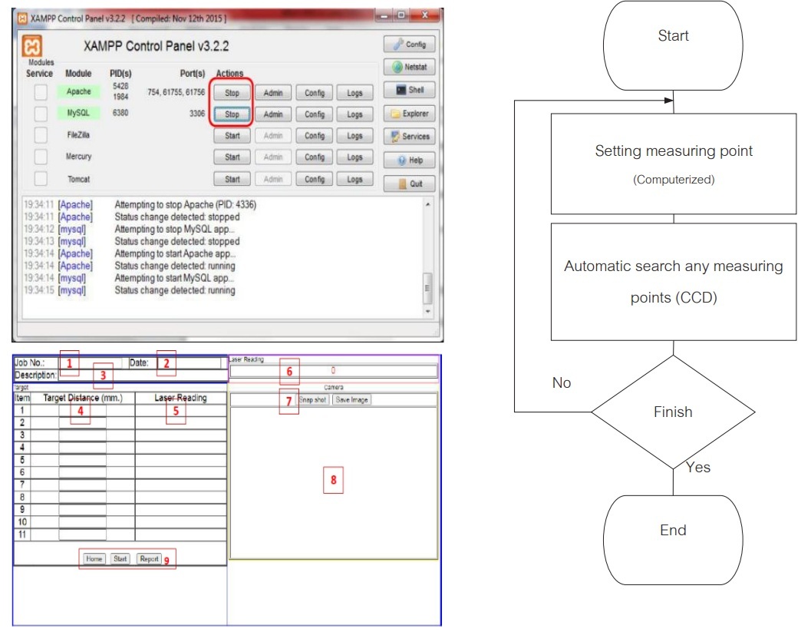Open Netstat with the globe icon

pyautogui.click(x=409, y=67)
